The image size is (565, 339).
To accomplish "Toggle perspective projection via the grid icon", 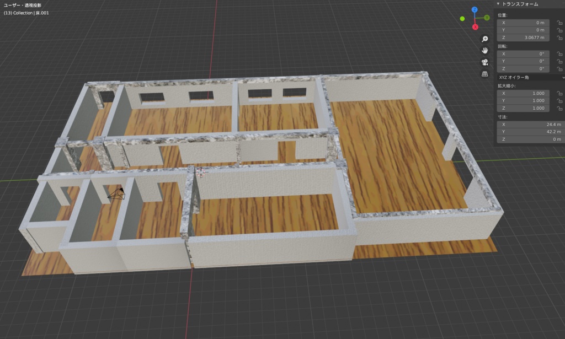I will [x=484, y=73].
